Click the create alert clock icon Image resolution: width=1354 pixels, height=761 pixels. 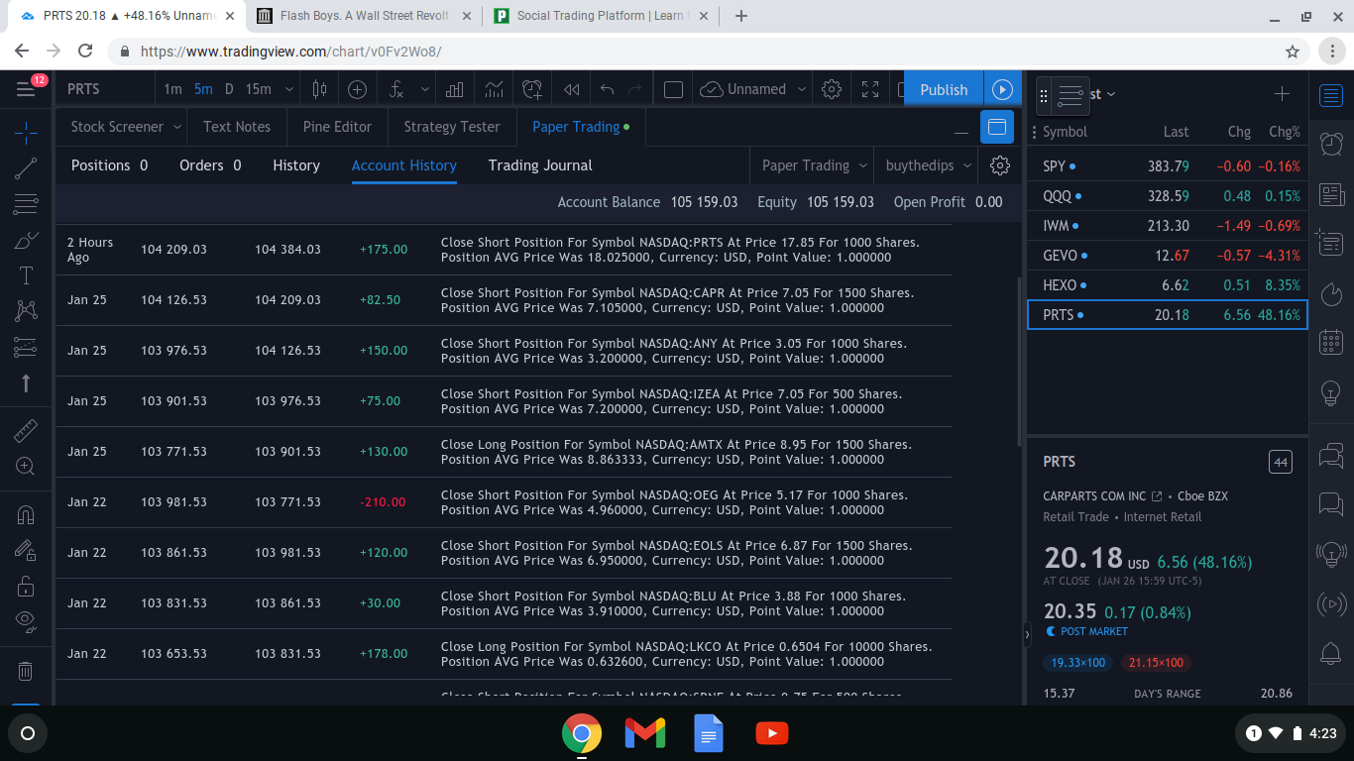tap(532, 89)
